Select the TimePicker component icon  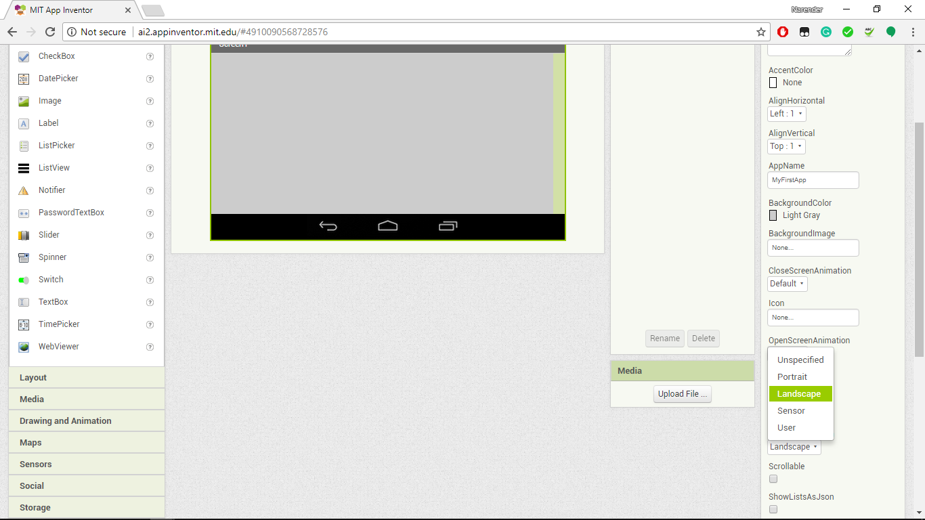(24, 325)
